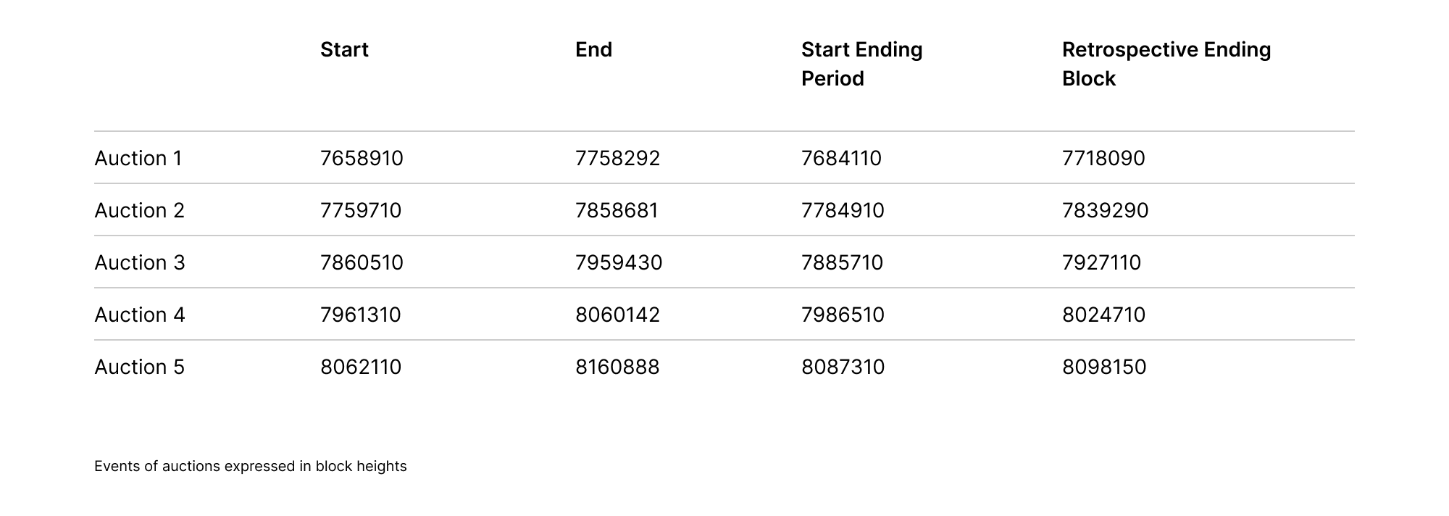Select the value 7784910 in Auction 2
1449x516 pixels.
point(843,210)
